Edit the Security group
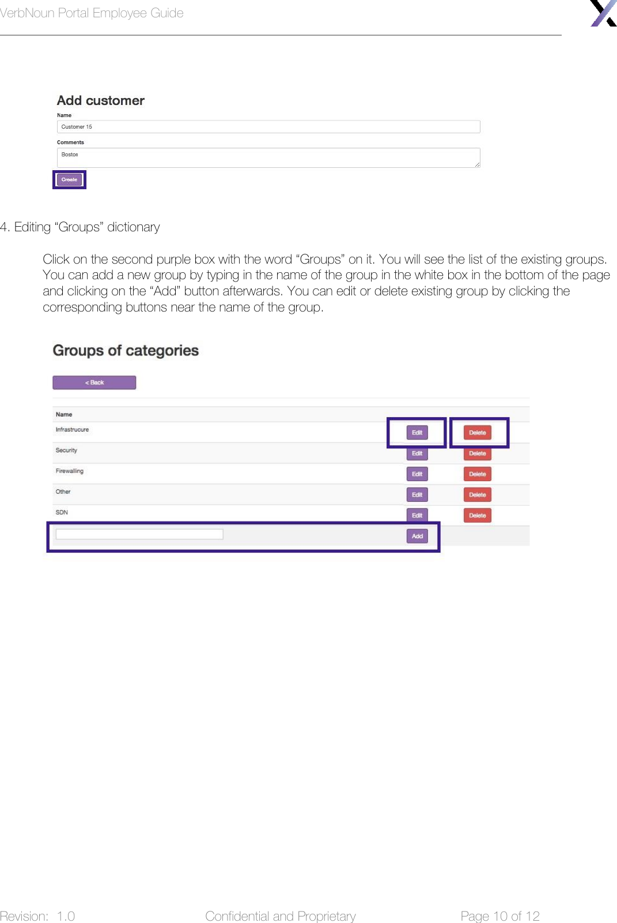Viewport: 617px width, 923px height. pyautogui.click(x=417, y=453)
